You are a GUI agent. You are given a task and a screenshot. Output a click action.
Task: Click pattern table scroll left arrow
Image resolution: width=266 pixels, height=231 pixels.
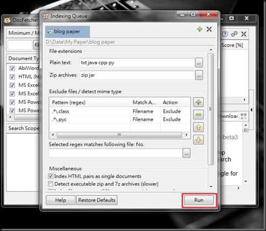(x=53, y=135)
